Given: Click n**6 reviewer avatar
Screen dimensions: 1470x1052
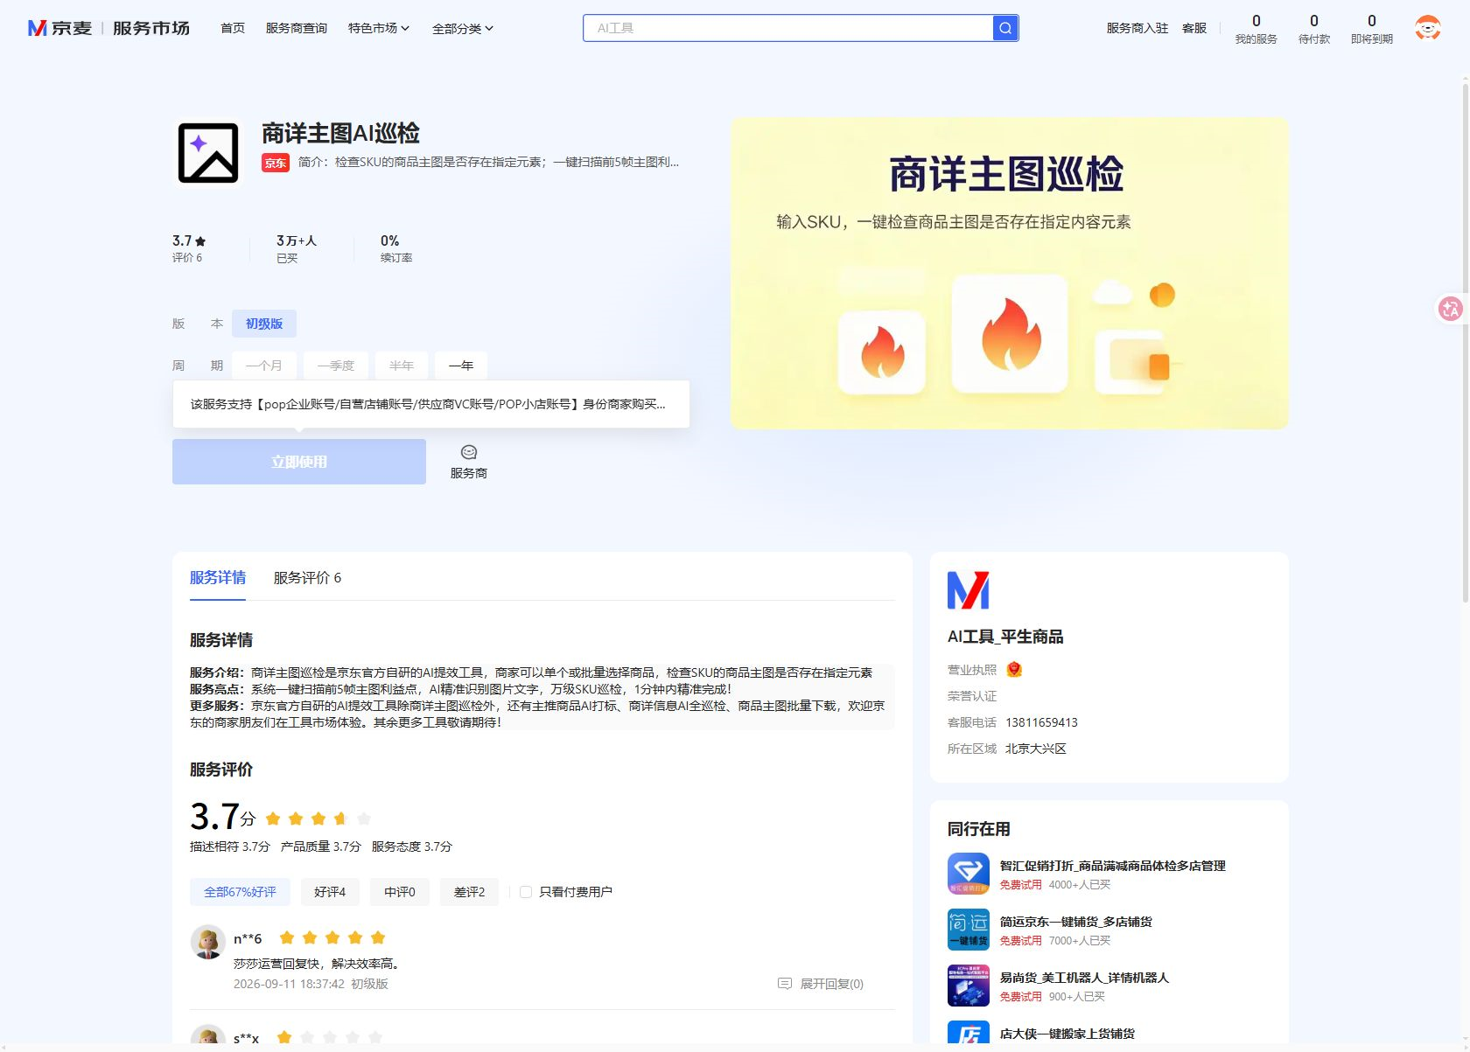Looking at the screenshot, I should coord(208,943).
